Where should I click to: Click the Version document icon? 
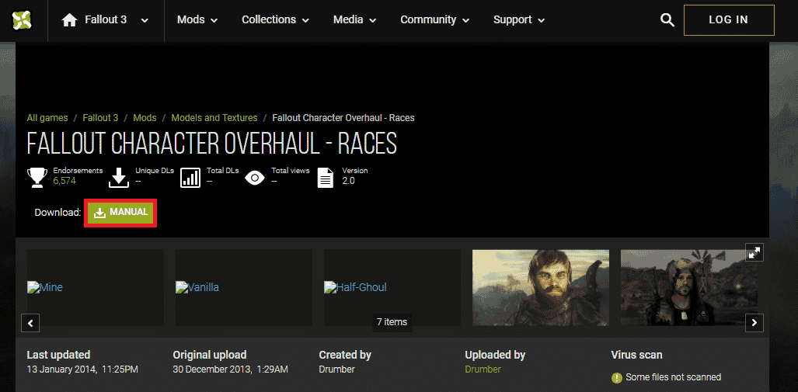click(x=326, y=177)
